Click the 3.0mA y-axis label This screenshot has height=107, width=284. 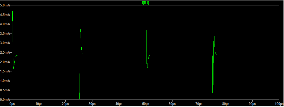click(x=5, y=43)
